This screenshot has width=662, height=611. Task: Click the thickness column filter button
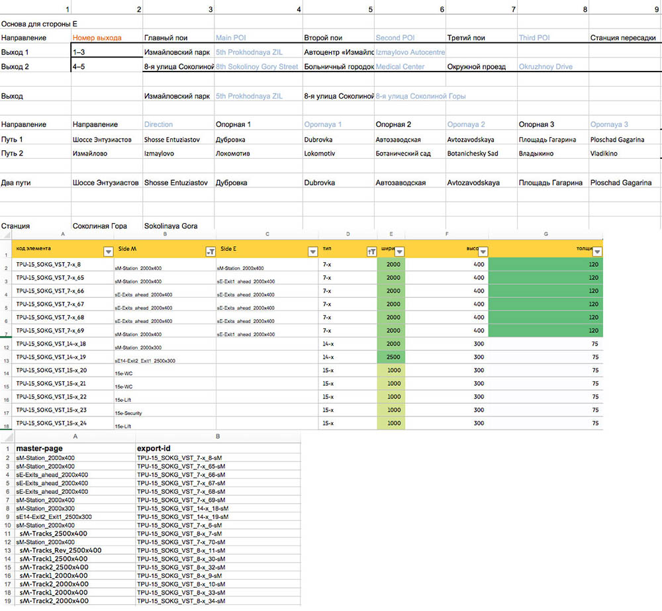point(596,252)
